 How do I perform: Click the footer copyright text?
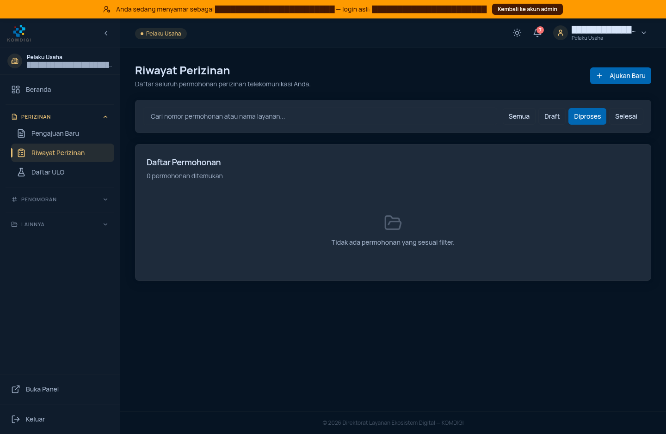pos(393,423)
